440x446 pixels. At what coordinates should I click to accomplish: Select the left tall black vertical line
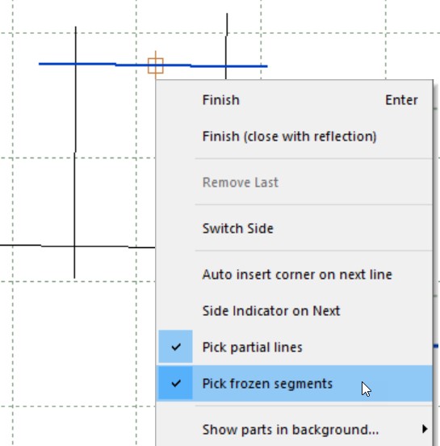(75, 152)
